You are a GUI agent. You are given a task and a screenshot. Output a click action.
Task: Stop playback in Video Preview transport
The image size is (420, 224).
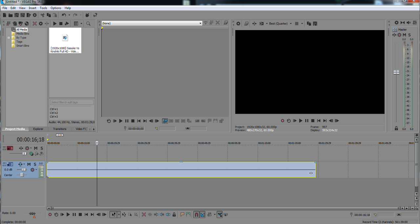point(313,121)
